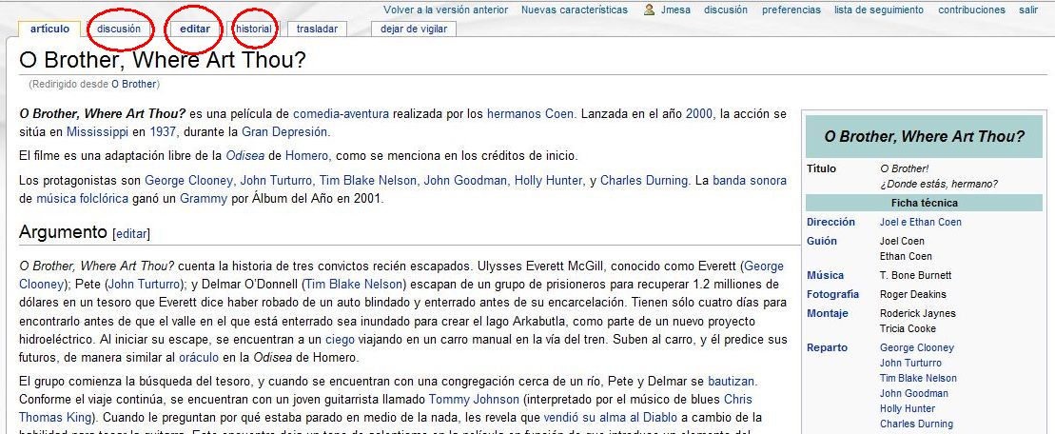Image resolution: width=1055 pixels, height=434 pixels.
Task: Click the dejar de vigilar tab
Action: [x=413, y=29]
